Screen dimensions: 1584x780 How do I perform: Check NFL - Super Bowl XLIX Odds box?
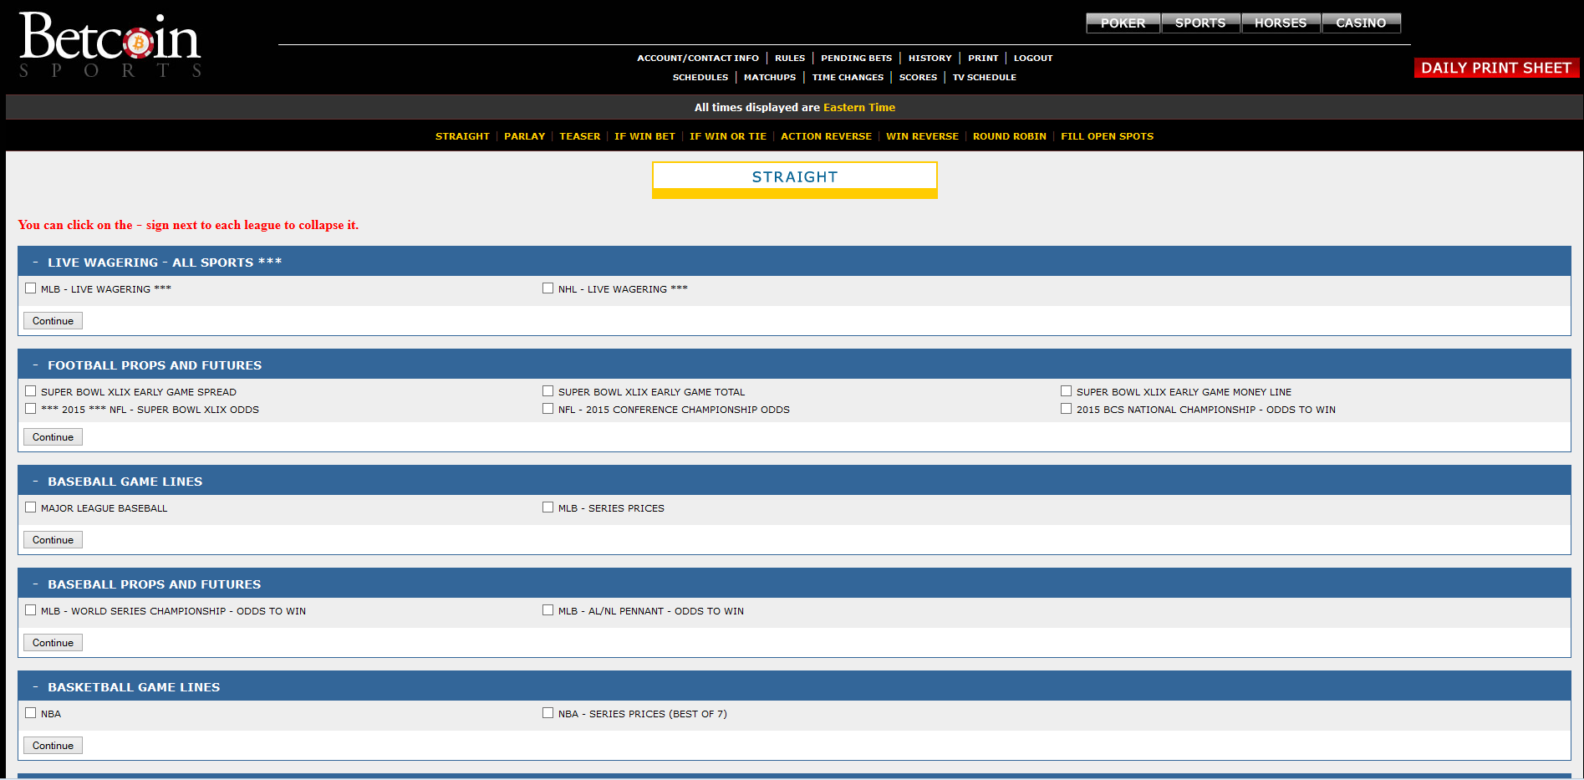[x=31, y=409]
